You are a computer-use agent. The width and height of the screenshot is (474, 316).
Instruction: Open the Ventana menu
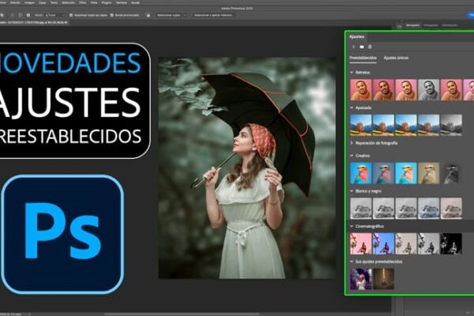tap(122, 2)
